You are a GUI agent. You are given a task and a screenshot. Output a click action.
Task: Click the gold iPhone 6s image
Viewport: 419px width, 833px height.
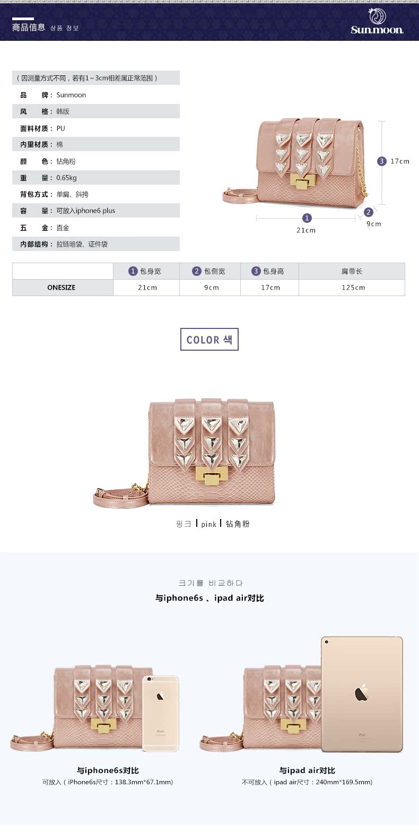click(160, 713)
